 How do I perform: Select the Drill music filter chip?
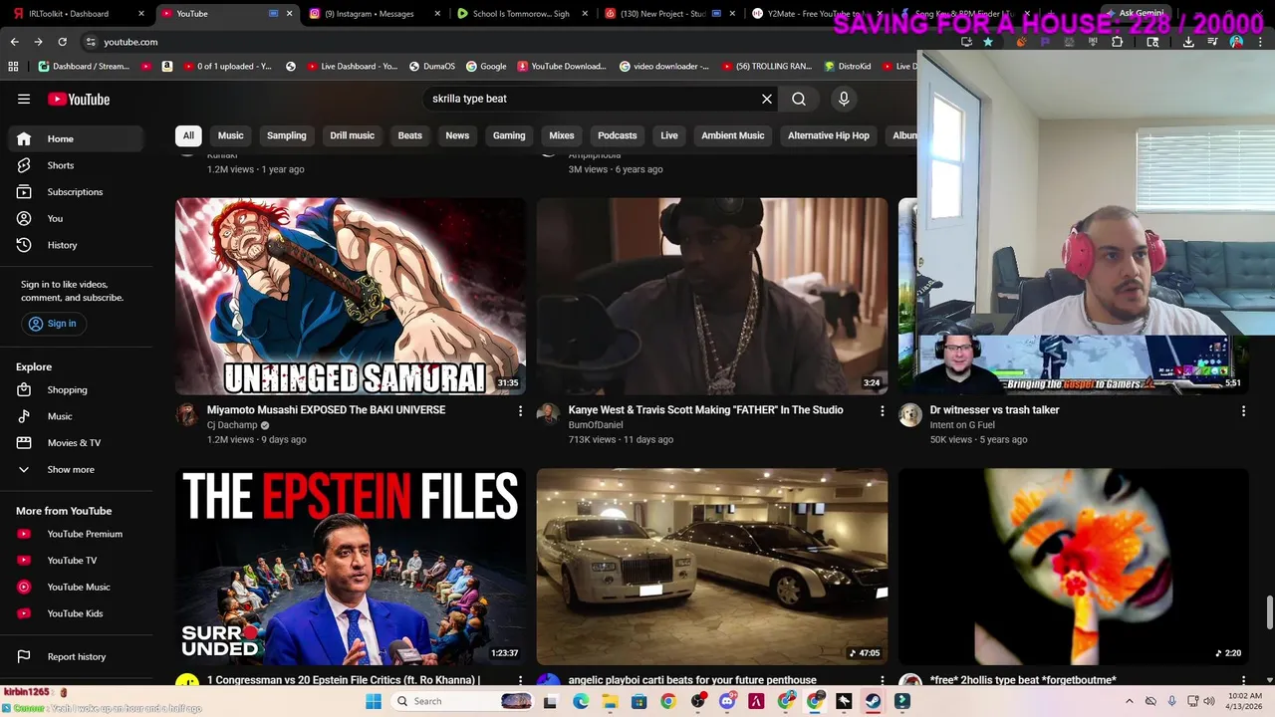click(x=353, y=135)
